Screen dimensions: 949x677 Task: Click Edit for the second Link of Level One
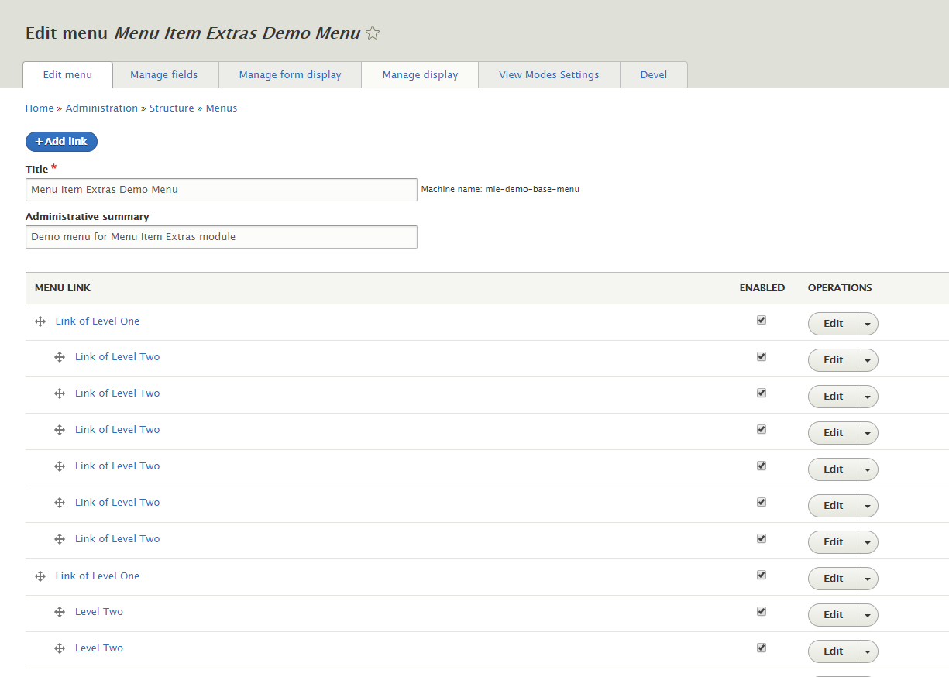833,579
